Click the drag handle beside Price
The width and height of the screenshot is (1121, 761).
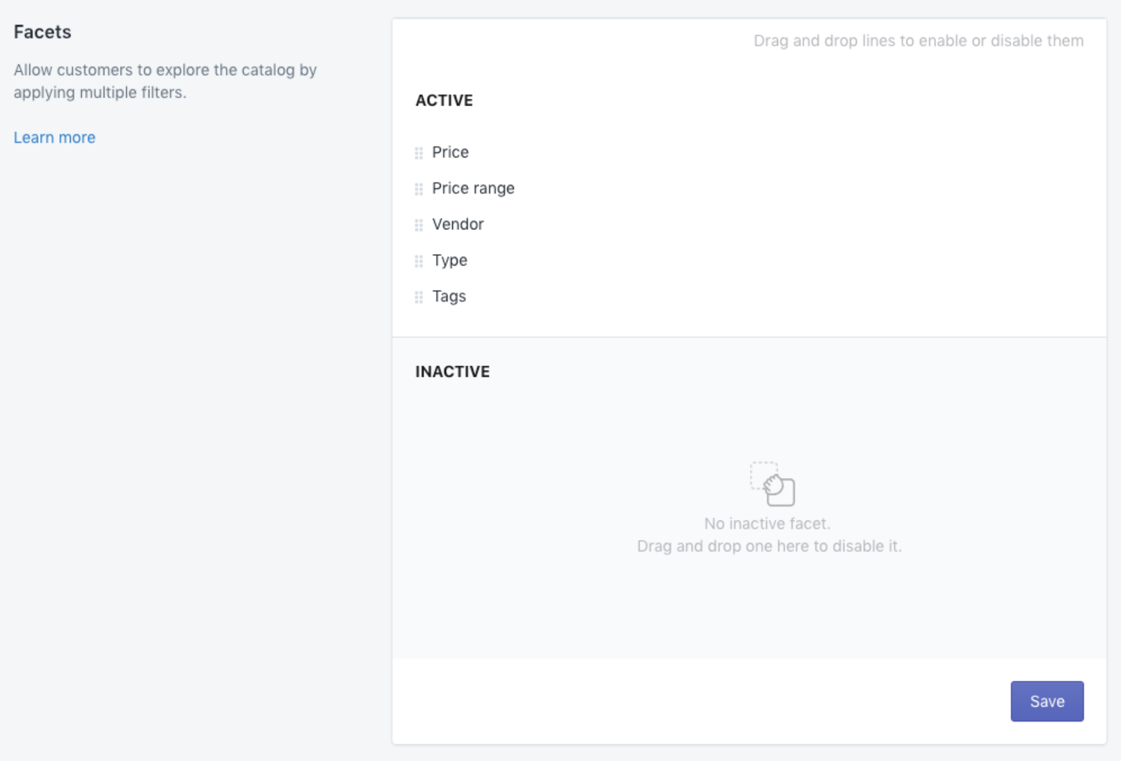pos(419,153)
